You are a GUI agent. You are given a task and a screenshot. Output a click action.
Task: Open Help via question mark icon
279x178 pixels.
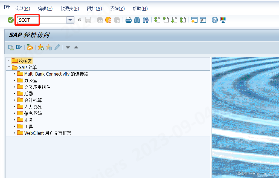click(x=215, y=20)
